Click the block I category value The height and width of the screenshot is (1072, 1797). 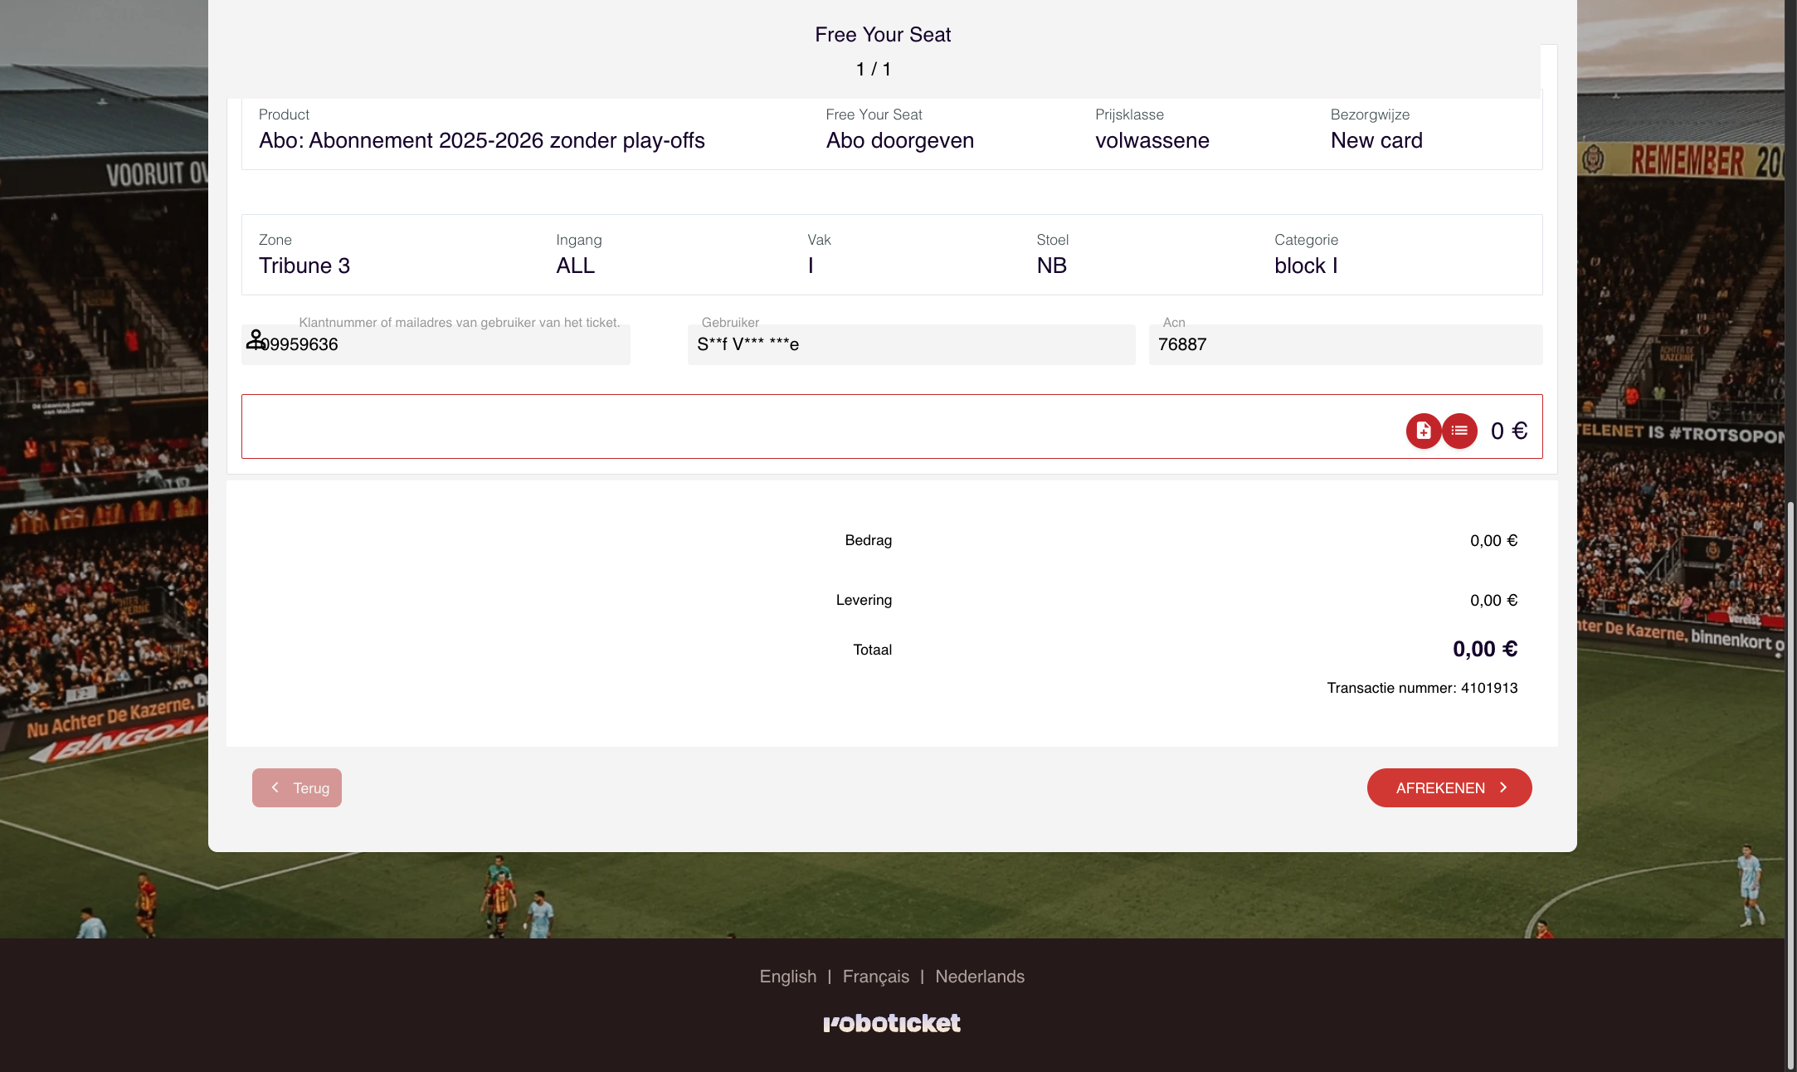(x=1306, y=266)
